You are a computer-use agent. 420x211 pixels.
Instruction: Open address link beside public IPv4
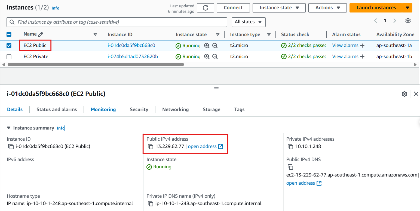pyautogui.click(x=206, y=147)
